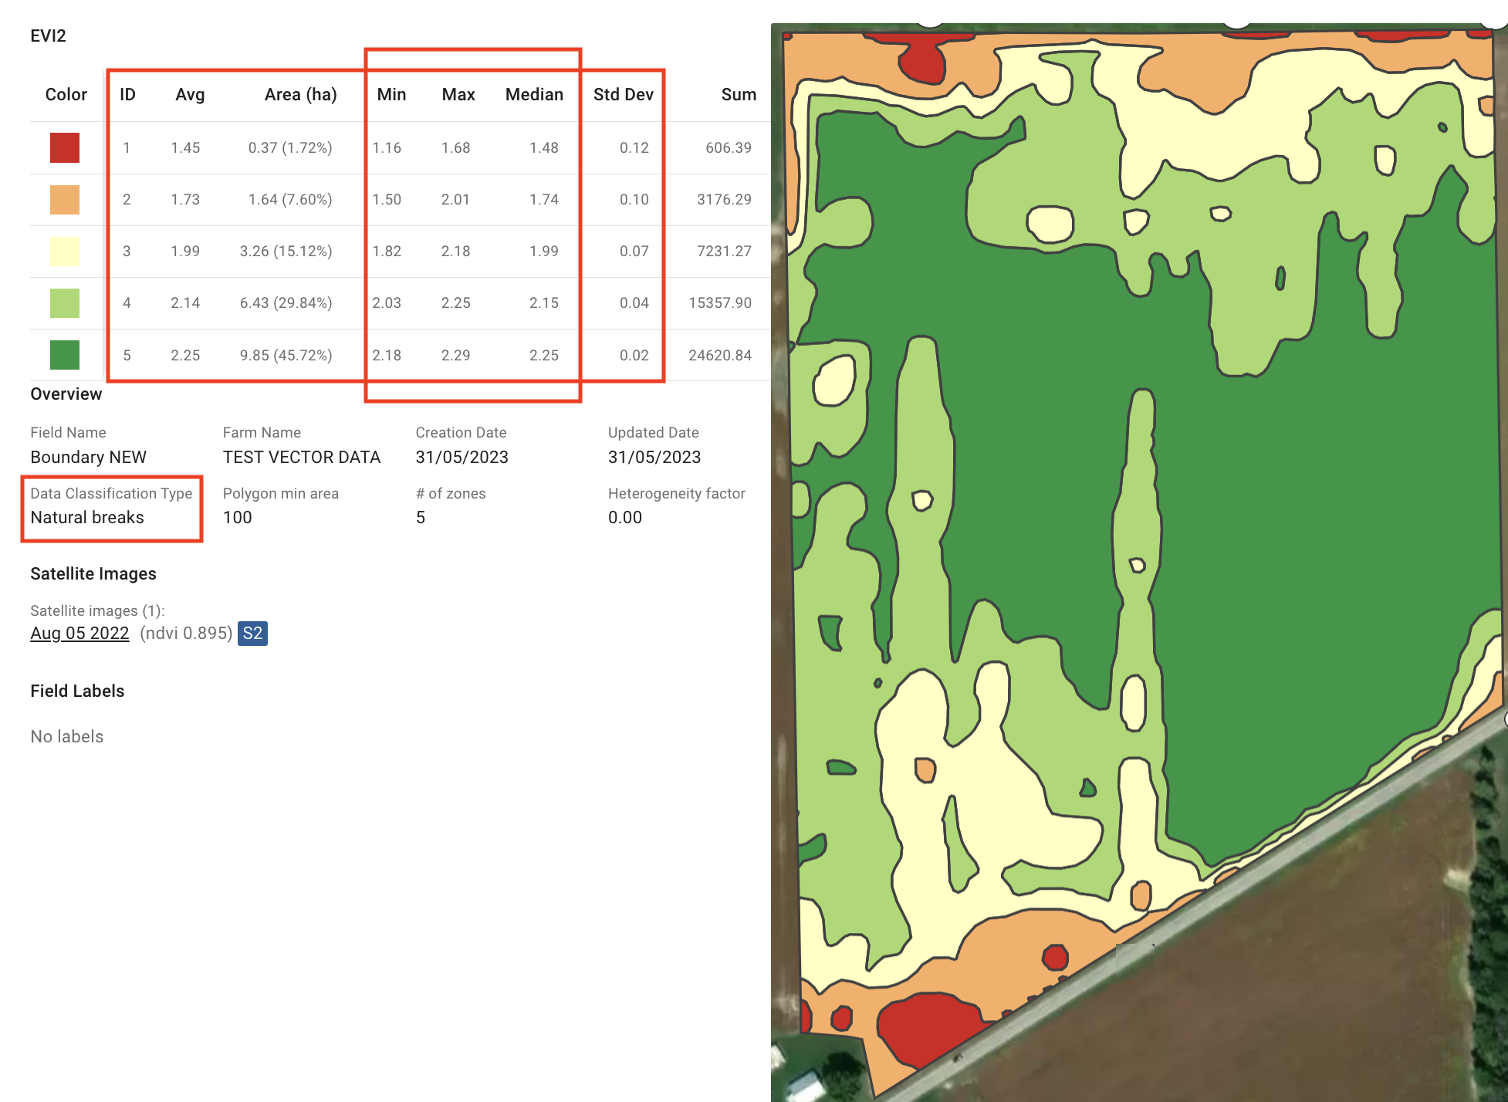Click the Median column header
Viewport: 1508px width, 1102px height.
click(534, 94)
